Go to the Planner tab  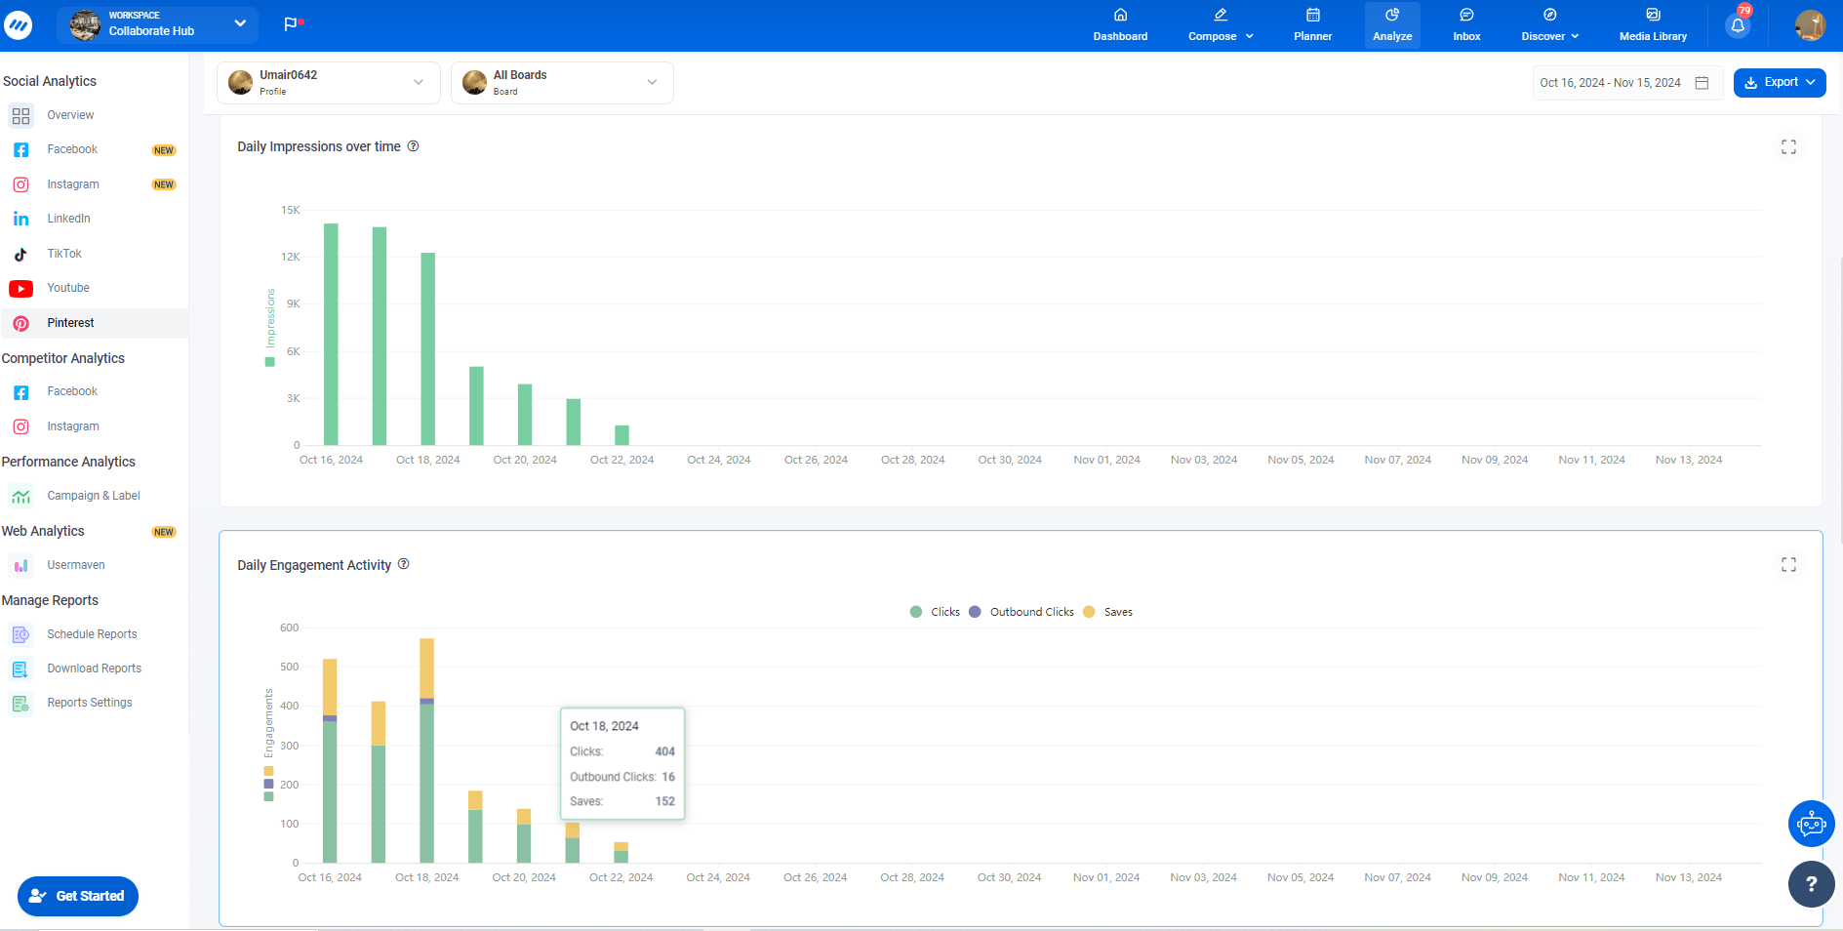[x=1312, y=25]
